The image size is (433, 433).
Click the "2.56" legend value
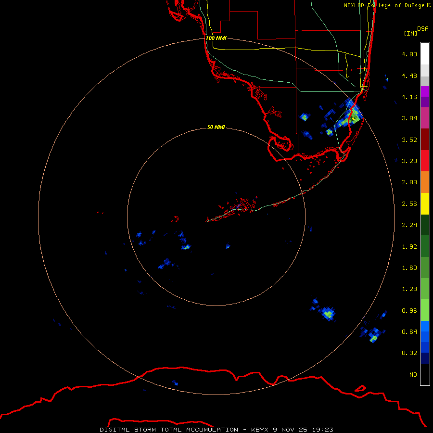click(x=409, y=204)
